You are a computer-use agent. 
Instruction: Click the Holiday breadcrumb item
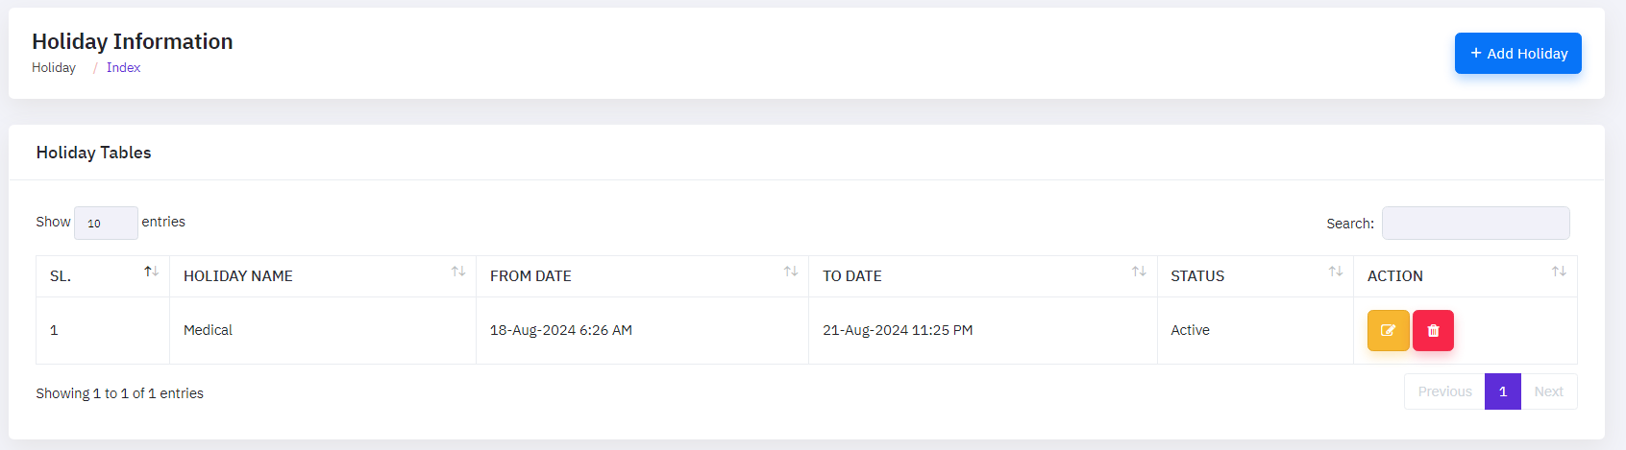(54, 67)
